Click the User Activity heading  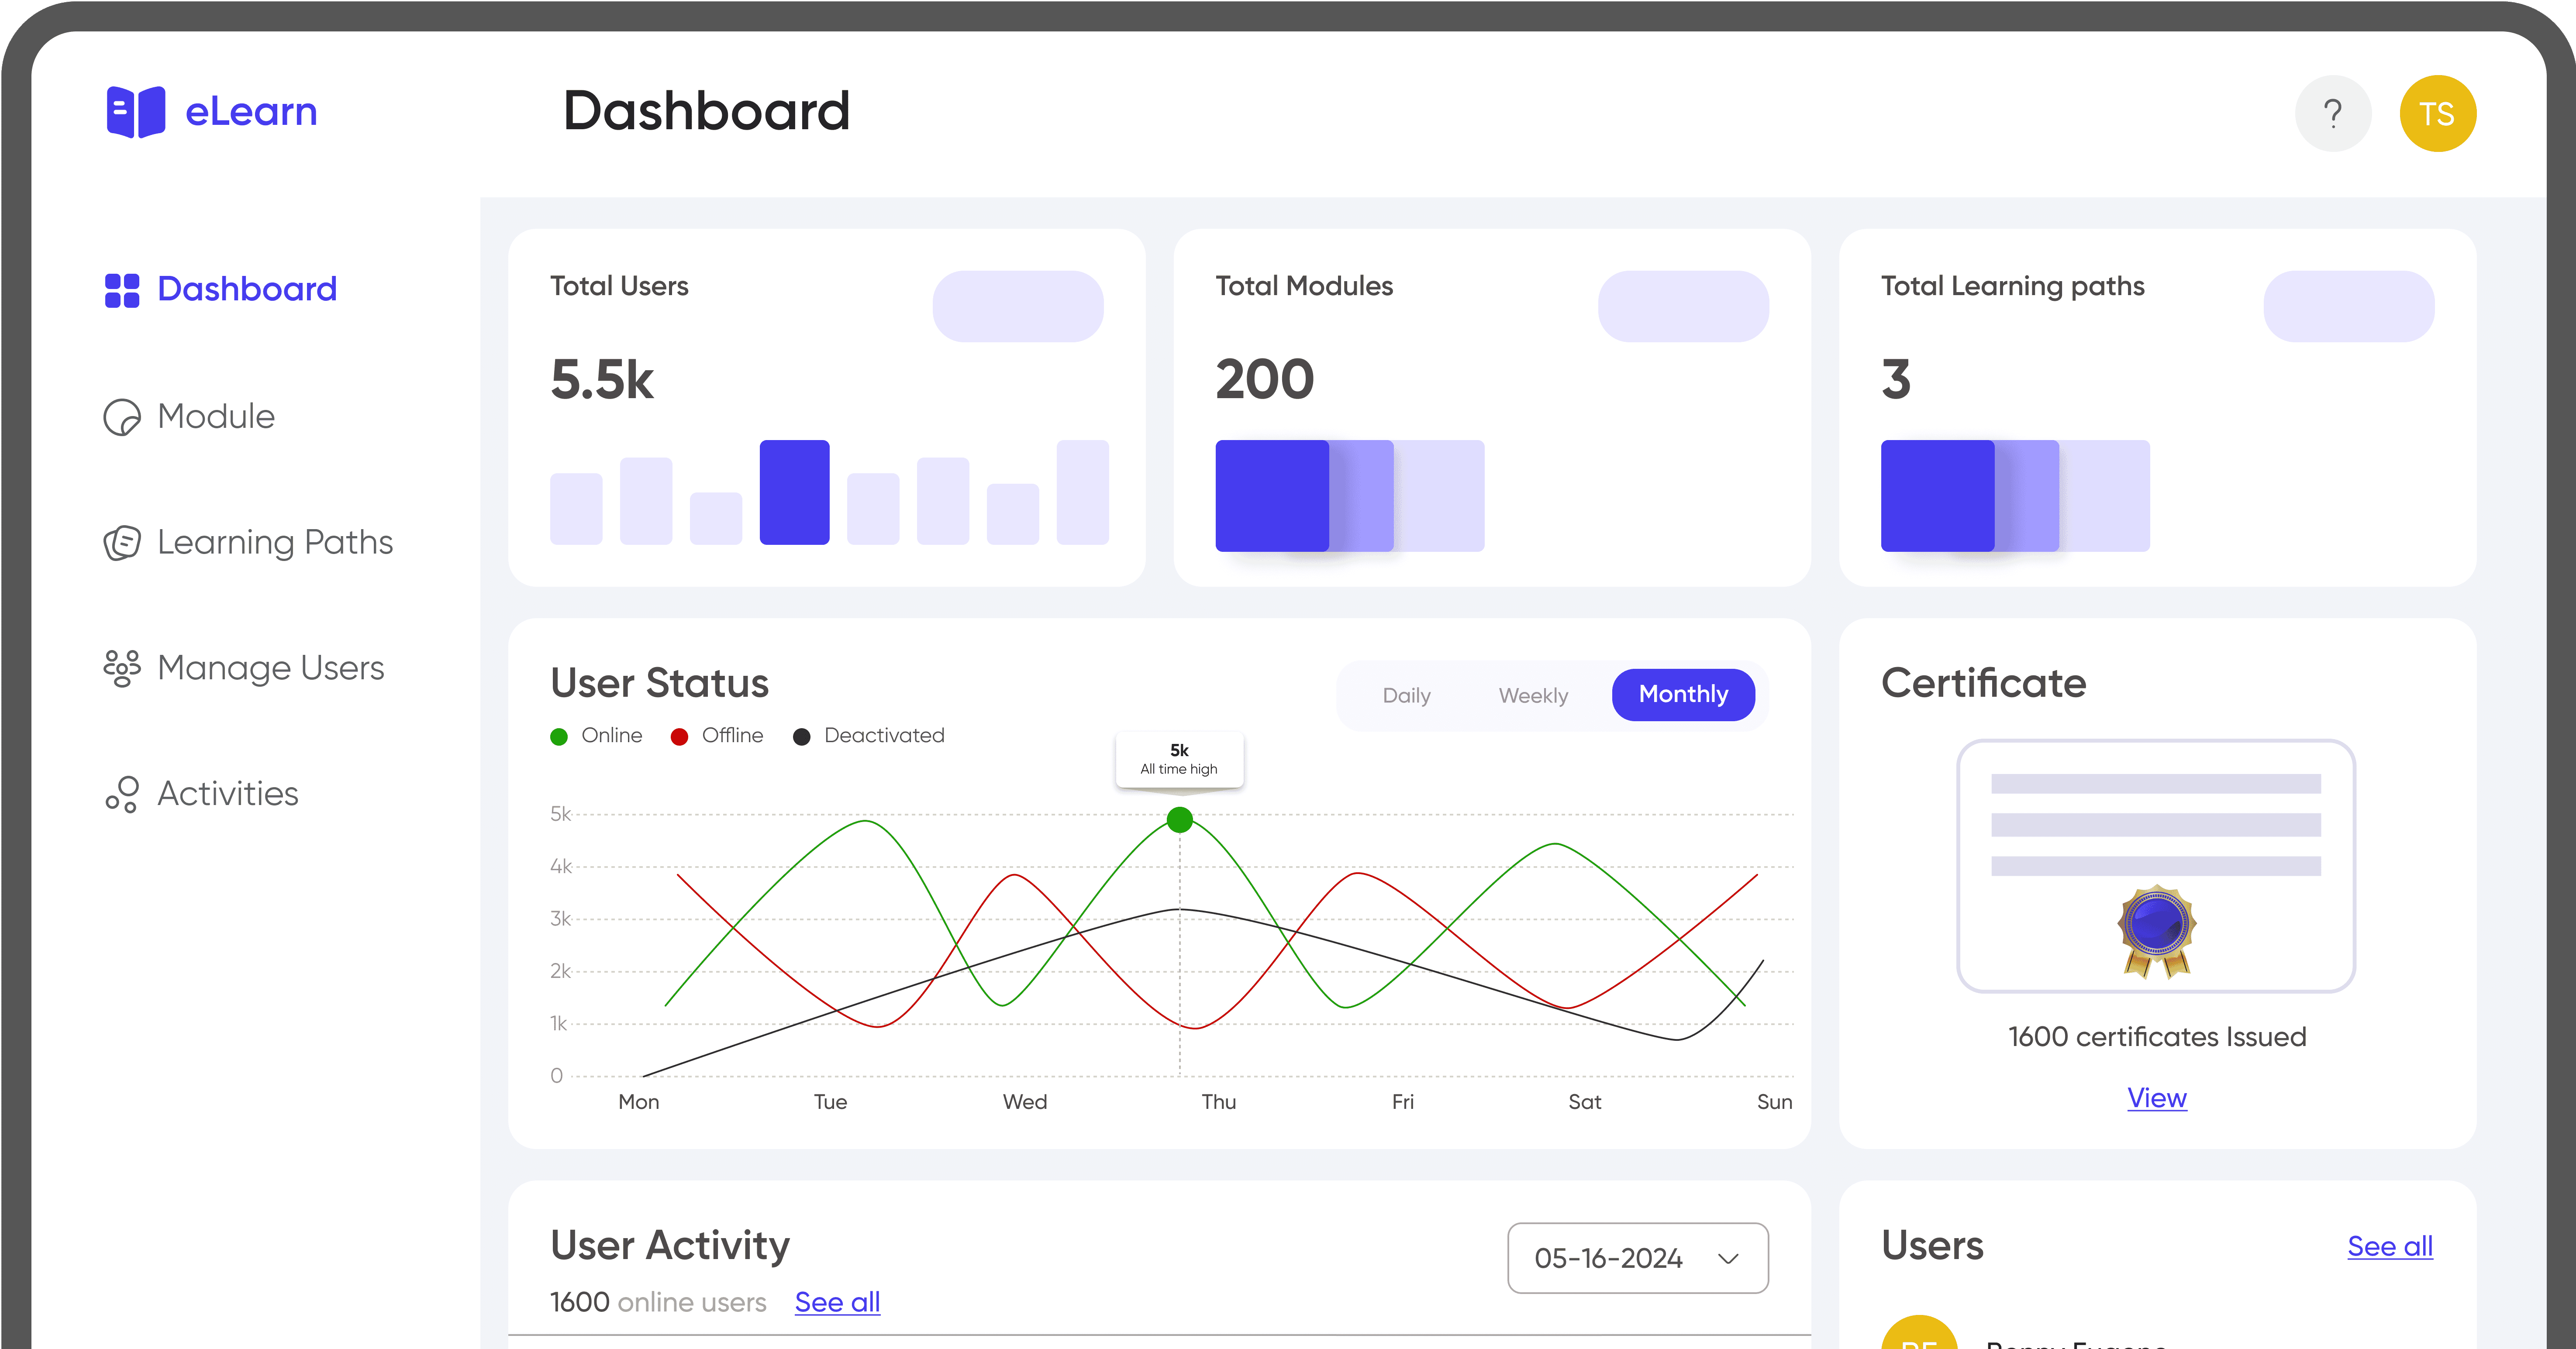tap(670, 1246)
